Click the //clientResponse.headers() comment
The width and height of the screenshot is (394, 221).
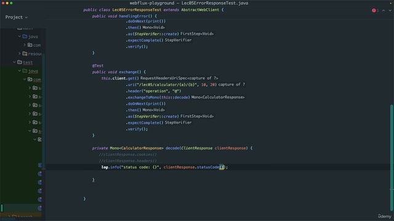point(127,161)
